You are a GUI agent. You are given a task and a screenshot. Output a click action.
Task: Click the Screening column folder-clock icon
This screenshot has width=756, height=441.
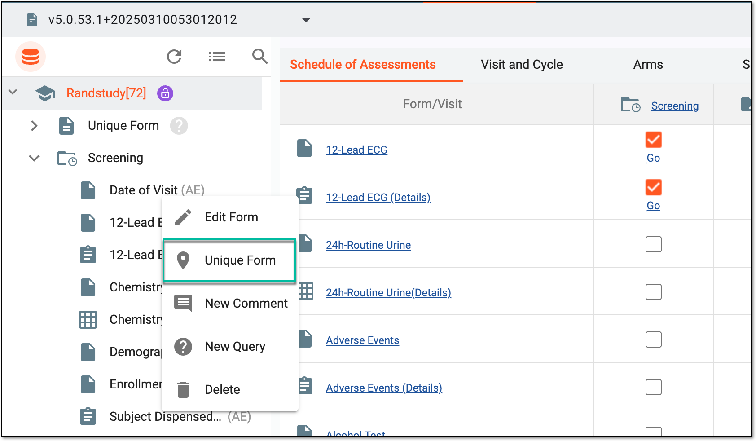click(x=631, y=105)
